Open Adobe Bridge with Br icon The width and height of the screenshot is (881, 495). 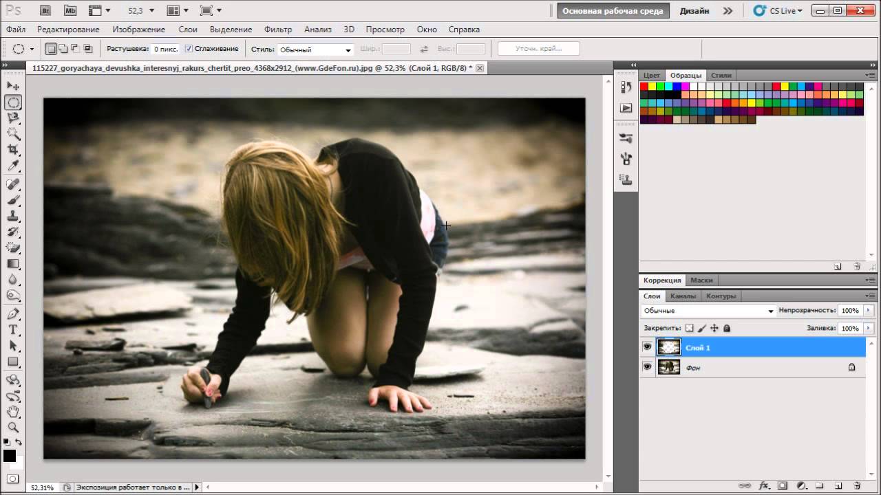tap(45, 10)
